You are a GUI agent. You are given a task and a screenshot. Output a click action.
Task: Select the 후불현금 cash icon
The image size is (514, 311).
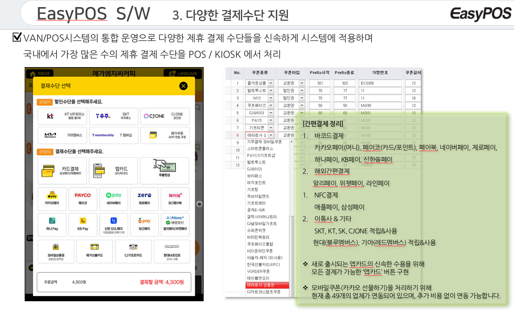coord(164,171)
